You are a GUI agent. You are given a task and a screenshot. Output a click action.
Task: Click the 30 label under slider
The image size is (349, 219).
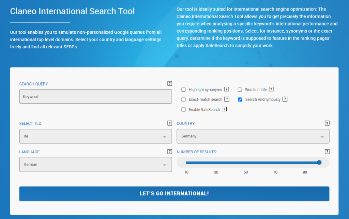click(216, 172)
